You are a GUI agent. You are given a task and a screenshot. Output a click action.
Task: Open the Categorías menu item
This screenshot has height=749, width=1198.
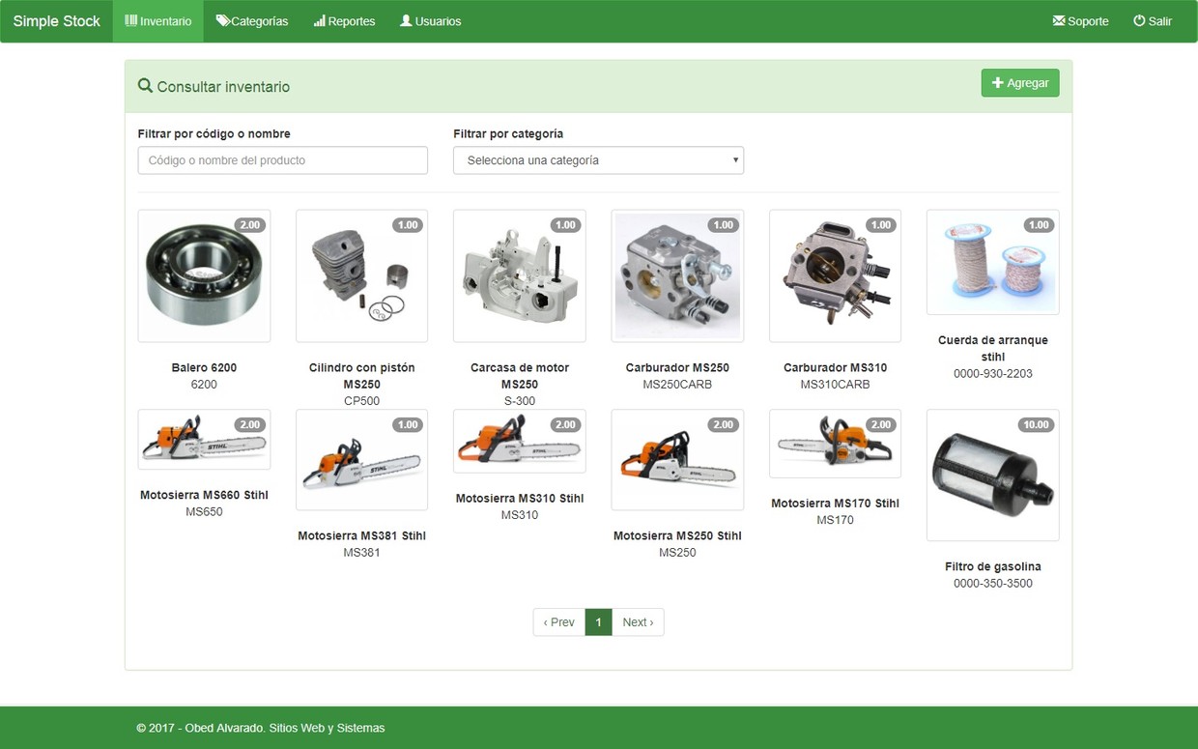click(x=251, y=19)
